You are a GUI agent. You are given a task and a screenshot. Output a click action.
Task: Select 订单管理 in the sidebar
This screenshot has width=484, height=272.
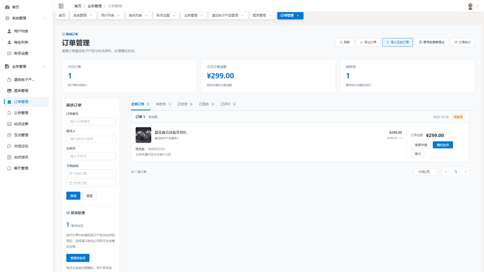25,102
